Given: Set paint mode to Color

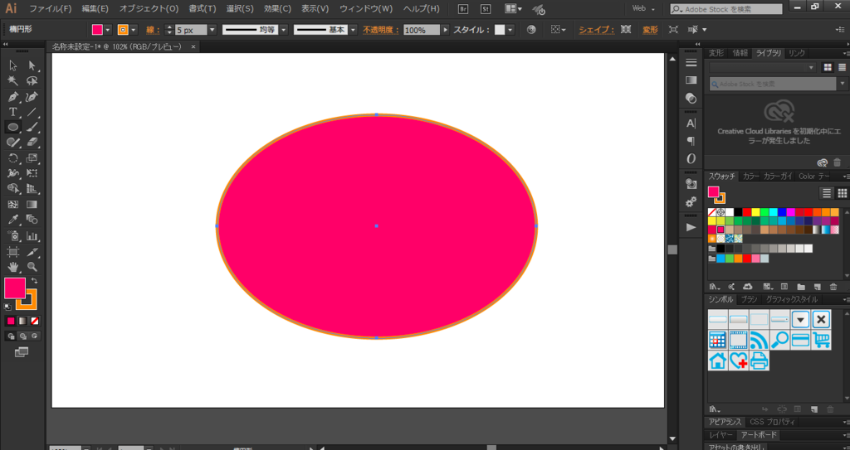Looking at the screenshot, I should click(x=11, y=321).
